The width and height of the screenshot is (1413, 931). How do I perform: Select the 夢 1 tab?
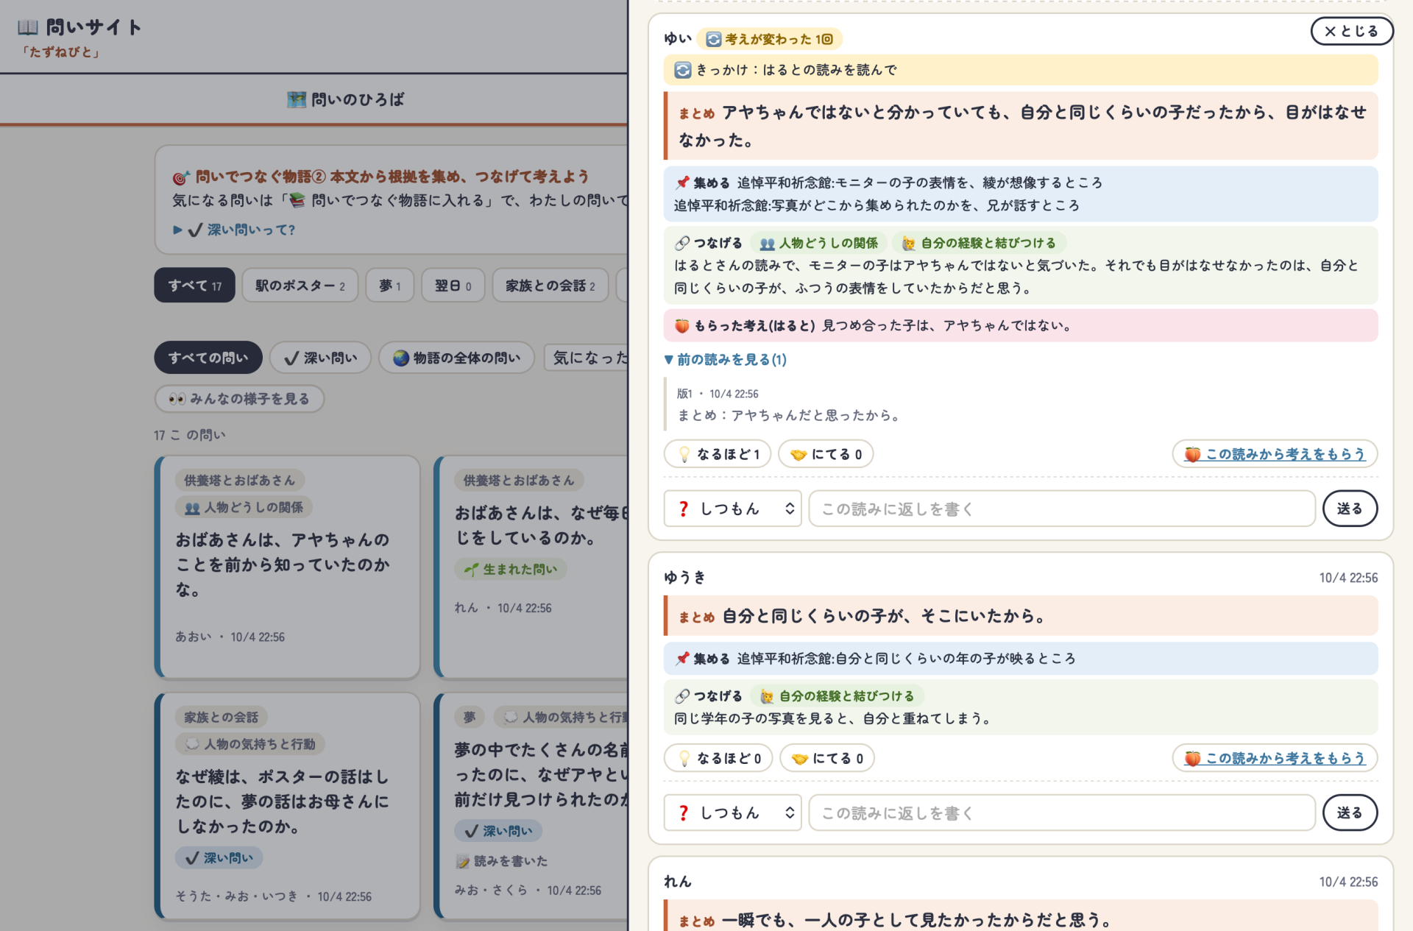click(x=390, y=286)
